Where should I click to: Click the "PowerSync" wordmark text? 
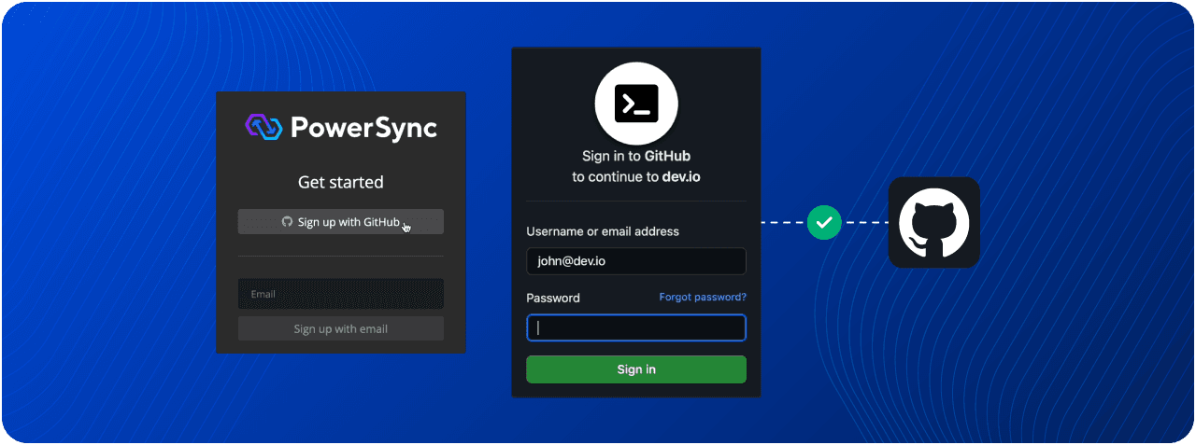coord(363,128)
